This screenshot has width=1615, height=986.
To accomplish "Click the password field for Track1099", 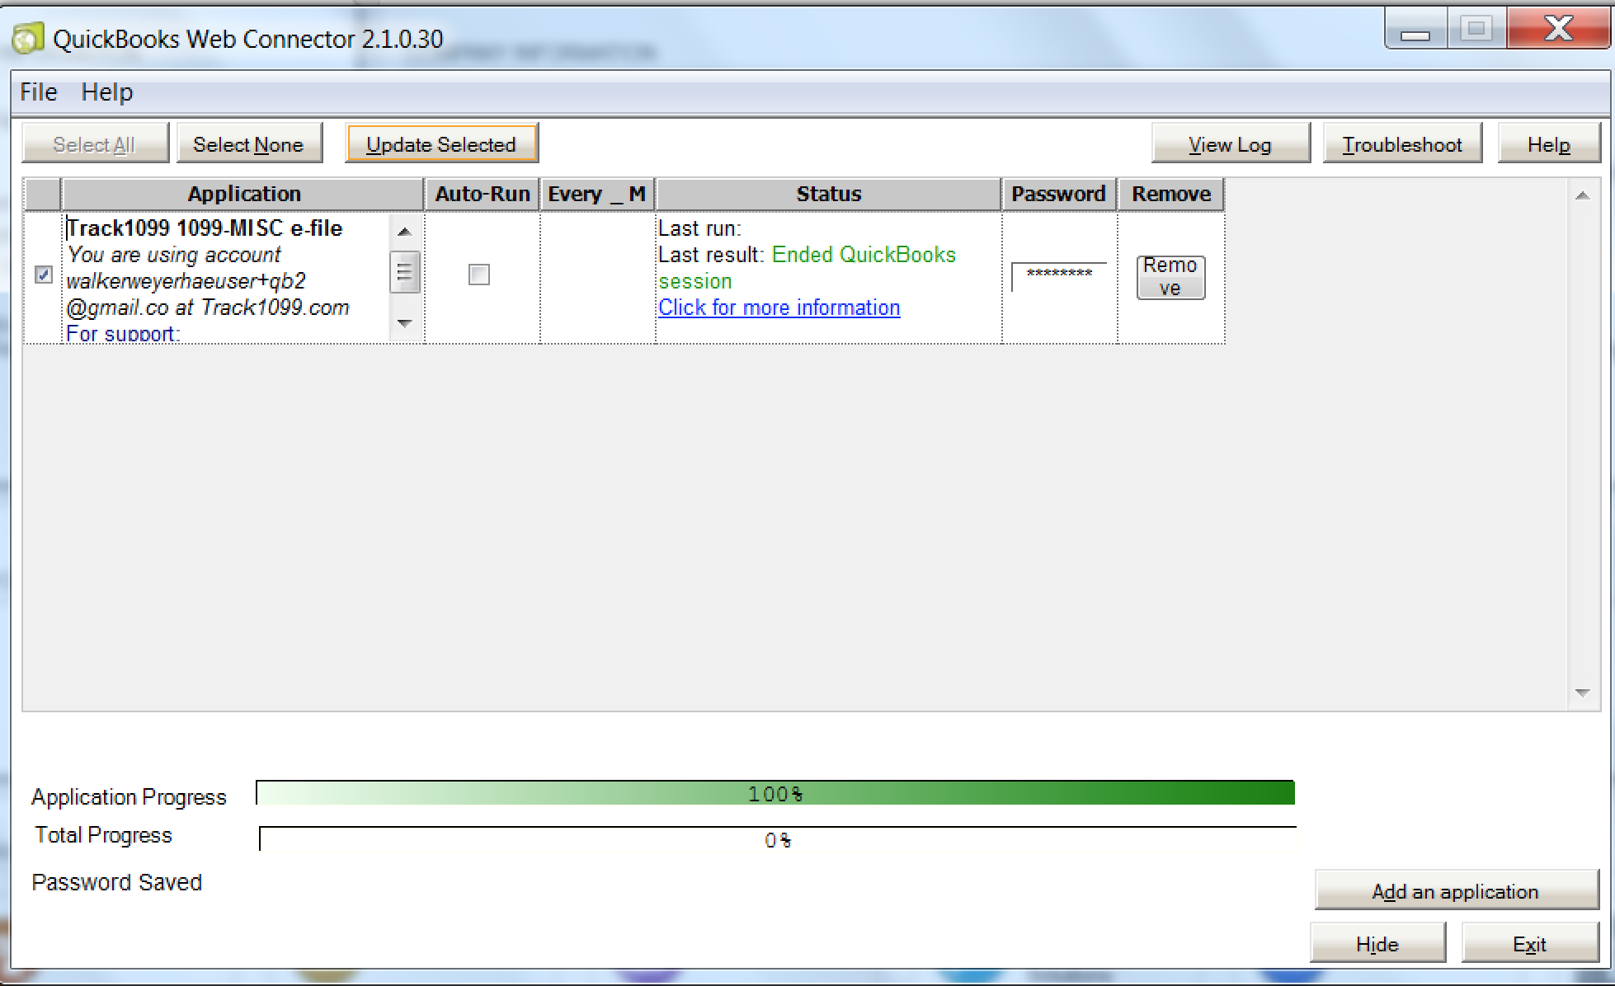I will tap(1059, 276).
